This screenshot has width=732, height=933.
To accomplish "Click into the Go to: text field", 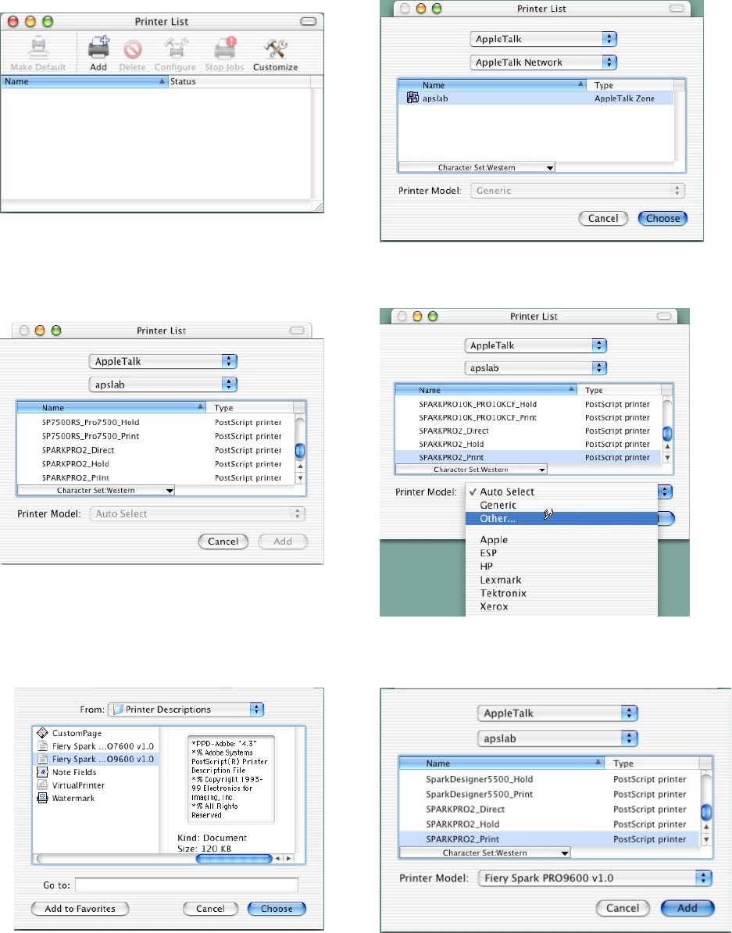I will (x=186, y=885).
